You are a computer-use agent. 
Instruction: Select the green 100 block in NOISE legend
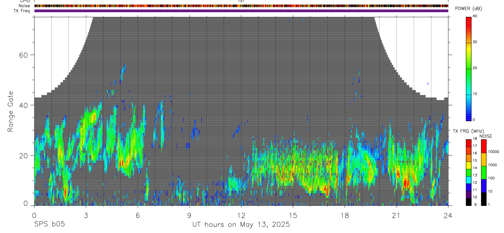pos(483,173)
